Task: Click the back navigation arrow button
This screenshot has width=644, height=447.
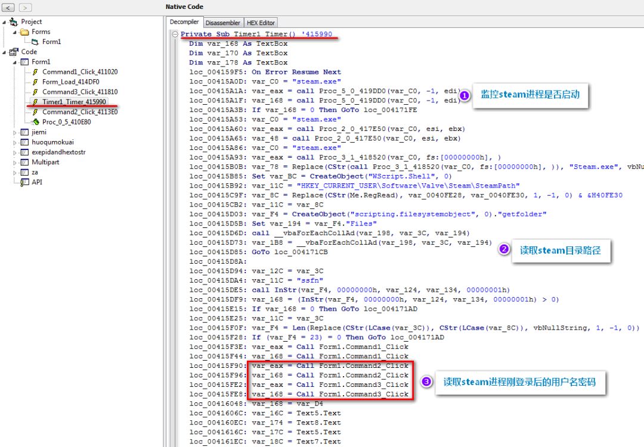Action: click(x=8, y=7)
